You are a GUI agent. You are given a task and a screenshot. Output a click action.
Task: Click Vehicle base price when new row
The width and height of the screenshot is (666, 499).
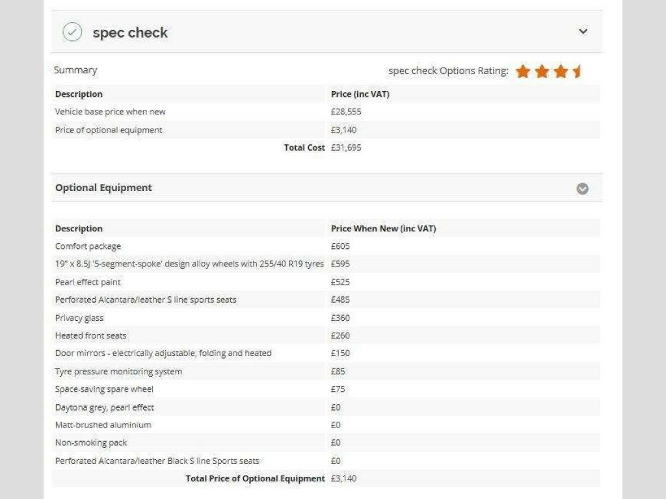(326, 112)
